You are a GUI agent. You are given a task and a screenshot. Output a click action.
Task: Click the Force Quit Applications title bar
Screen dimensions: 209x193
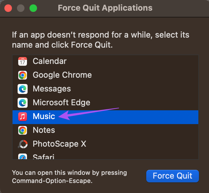point(105,8)
